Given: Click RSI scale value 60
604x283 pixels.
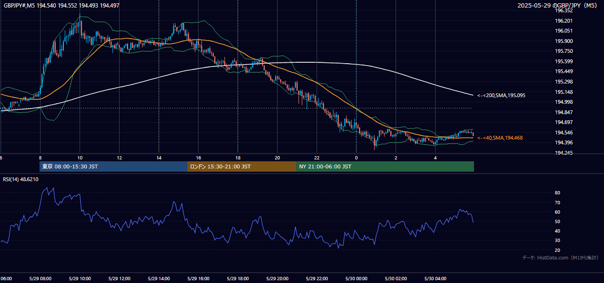Looking at the screenshot, I should tap(558, 212).
